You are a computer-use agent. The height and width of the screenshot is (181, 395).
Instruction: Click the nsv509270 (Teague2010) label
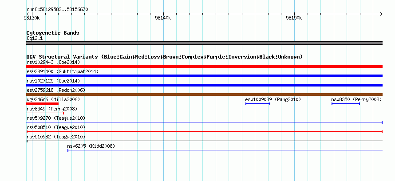(x=56, y=118)
